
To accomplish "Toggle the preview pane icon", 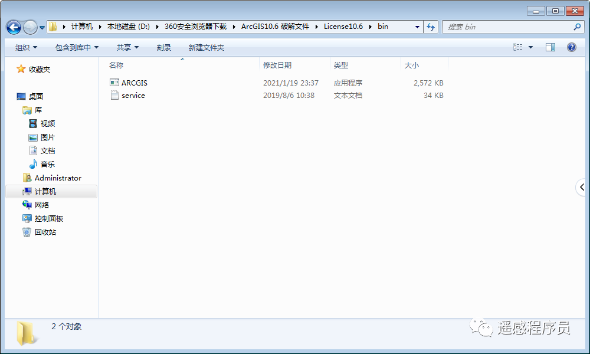I will click(x=550, y=47).
